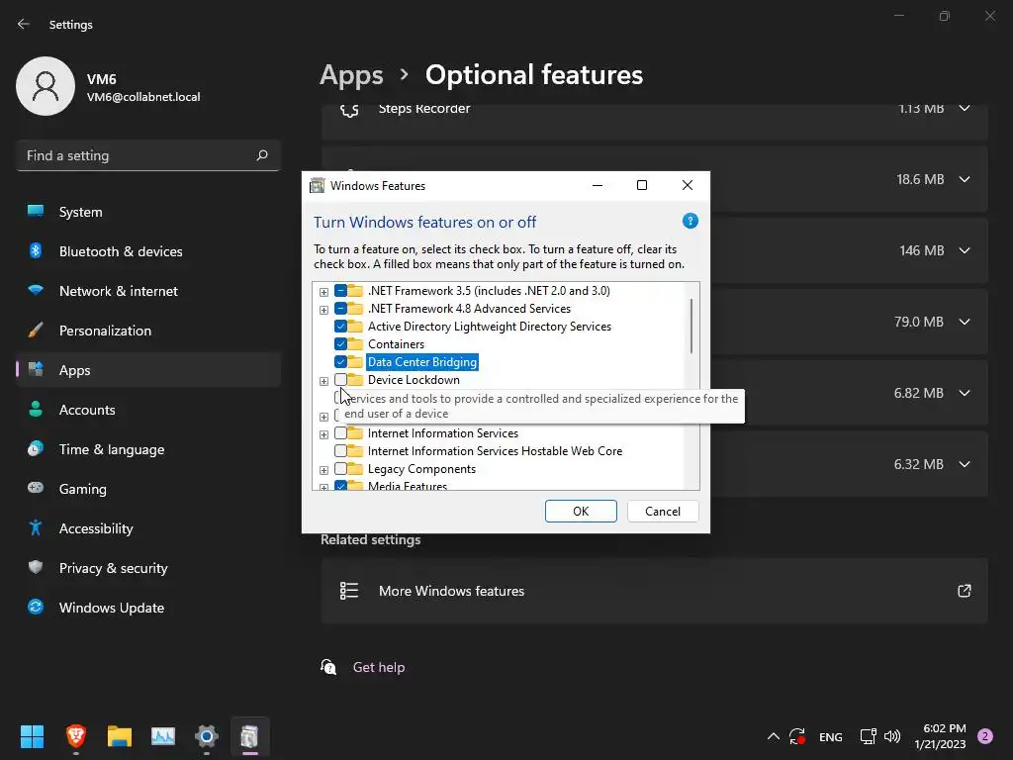The height and width of the screenshot is (760, 1013).
Task: Click the search magnifier in Find a setting
Action: coord(261,155)
